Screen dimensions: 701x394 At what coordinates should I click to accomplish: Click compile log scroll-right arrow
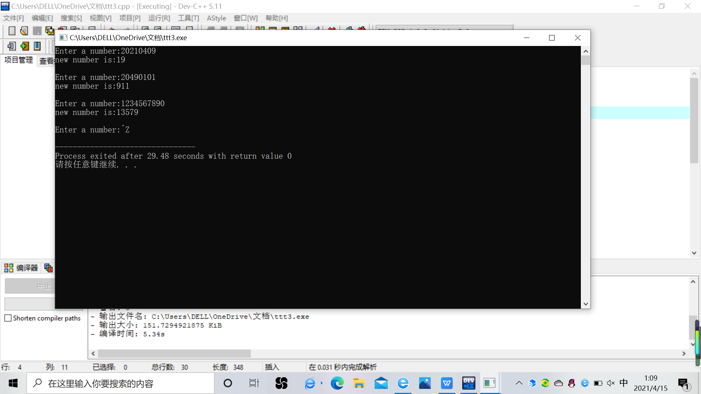684,354
